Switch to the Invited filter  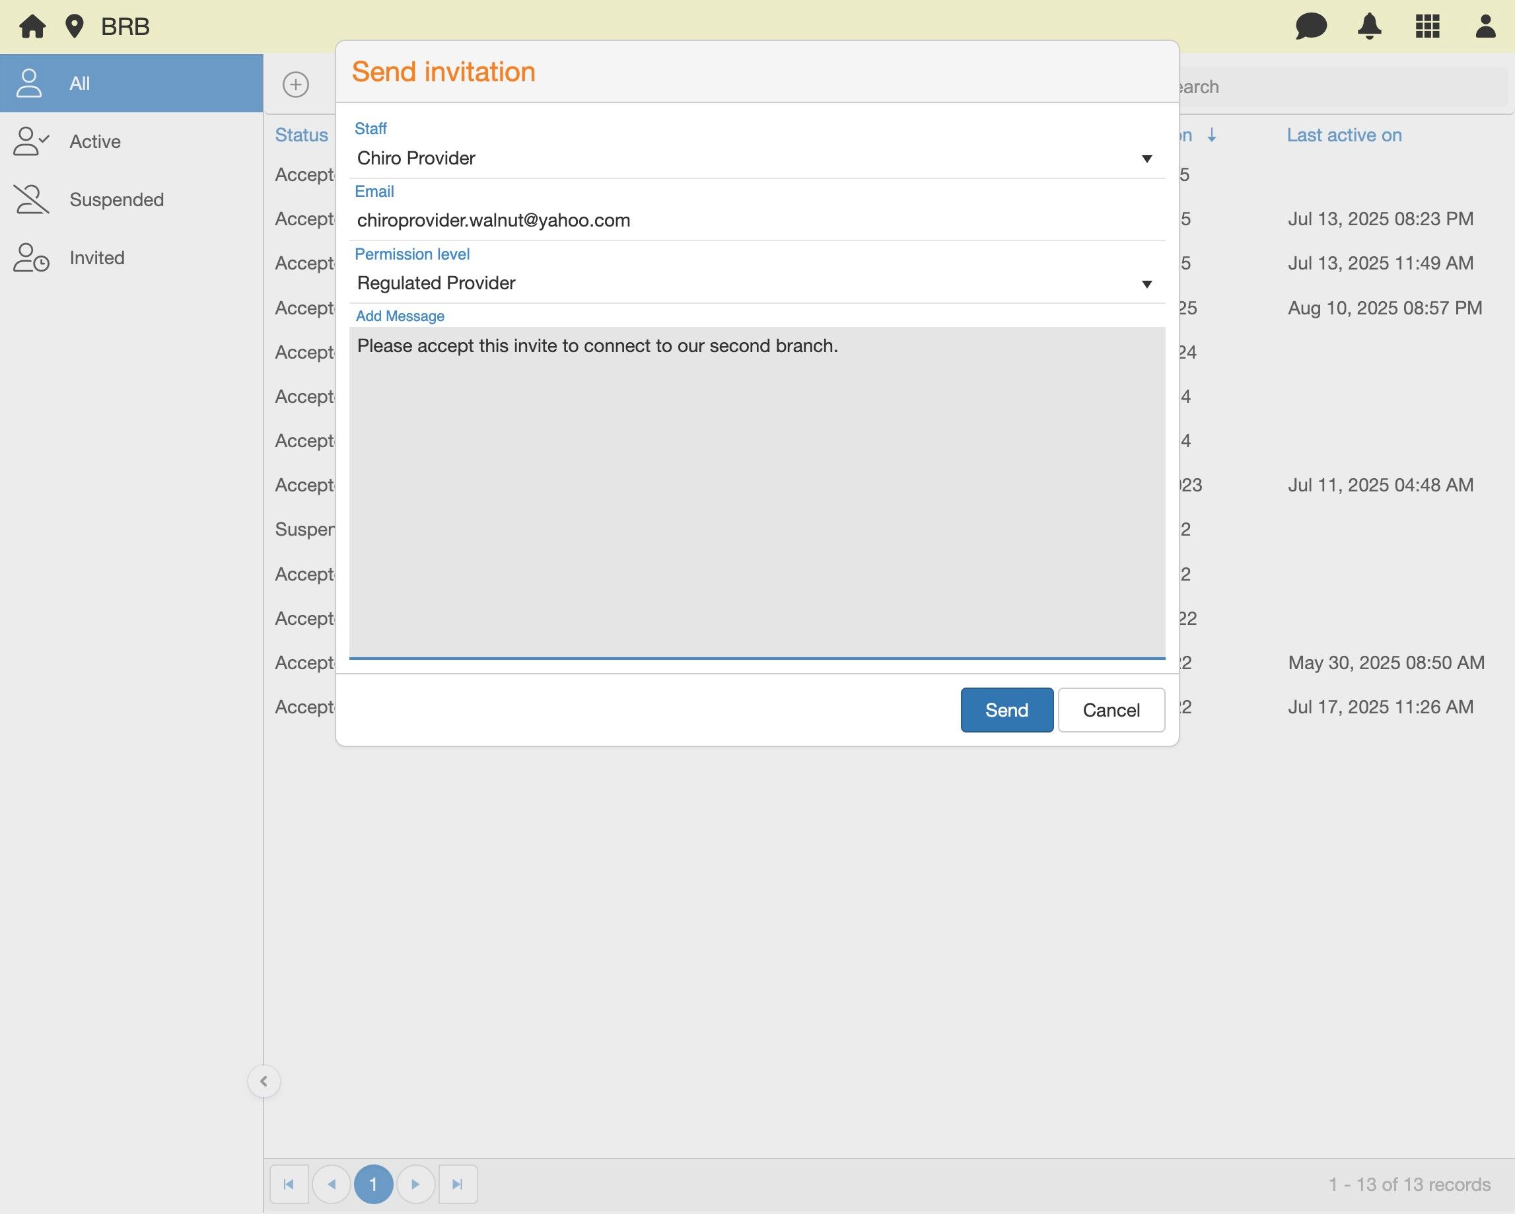tap(97, 258)
